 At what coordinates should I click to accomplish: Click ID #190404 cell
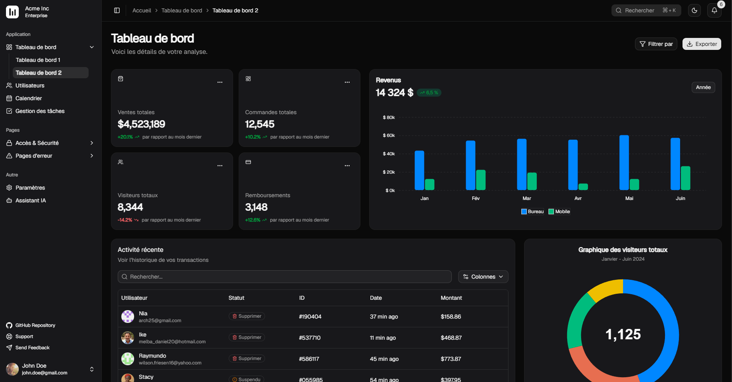(x=310, y=317)
